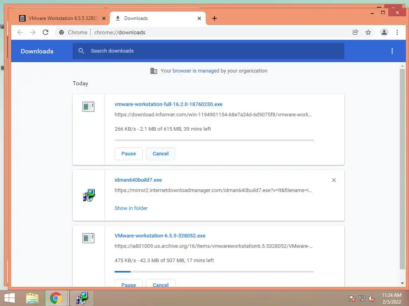The height and width of the screenshot is (306, 409).
Task: Share this page icon
Action: [x=355, y=32]
